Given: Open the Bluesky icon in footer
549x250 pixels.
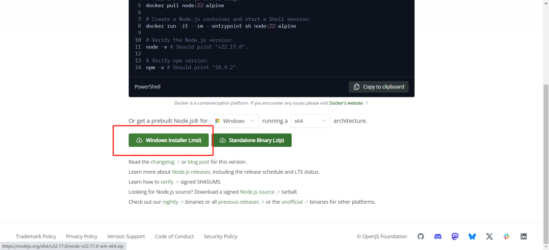Looking at the screenshot, I should pyautogui.click(x=472, y=236).
